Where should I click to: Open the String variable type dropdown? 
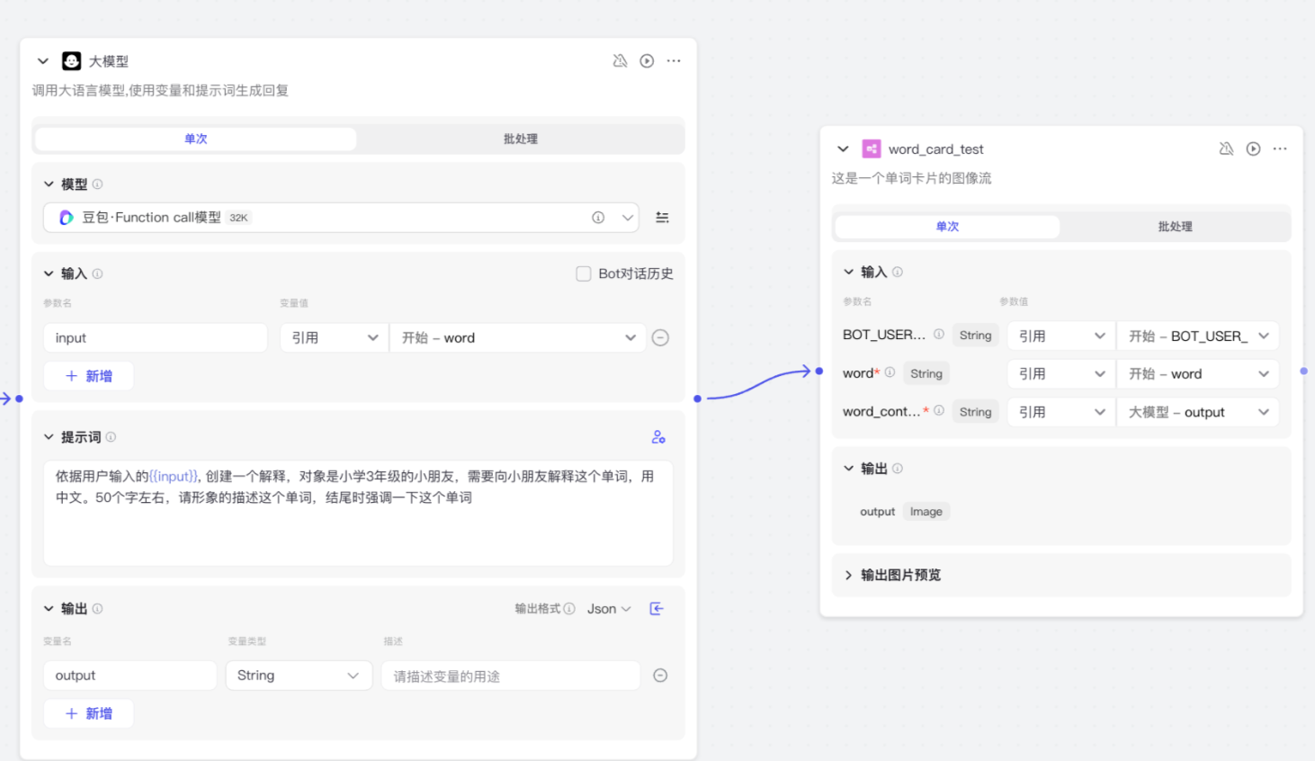(298, 676)
